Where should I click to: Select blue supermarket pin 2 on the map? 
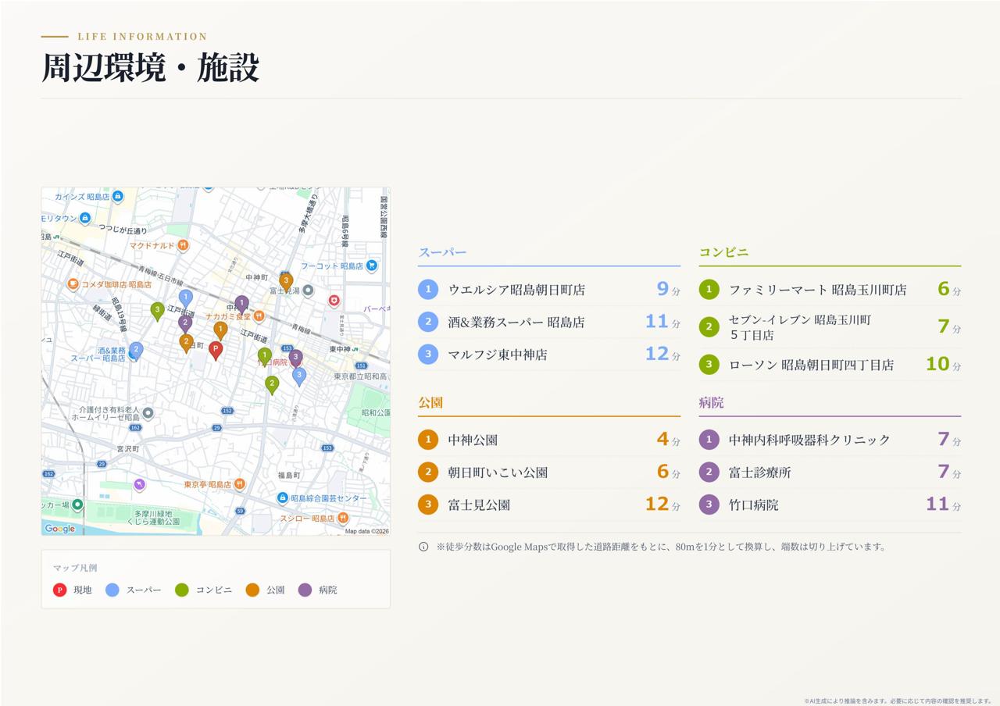[x=136, y=351]
